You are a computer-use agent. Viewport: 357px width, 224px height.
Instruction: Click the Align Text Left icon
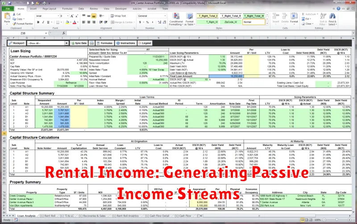(x=84, y=22)
